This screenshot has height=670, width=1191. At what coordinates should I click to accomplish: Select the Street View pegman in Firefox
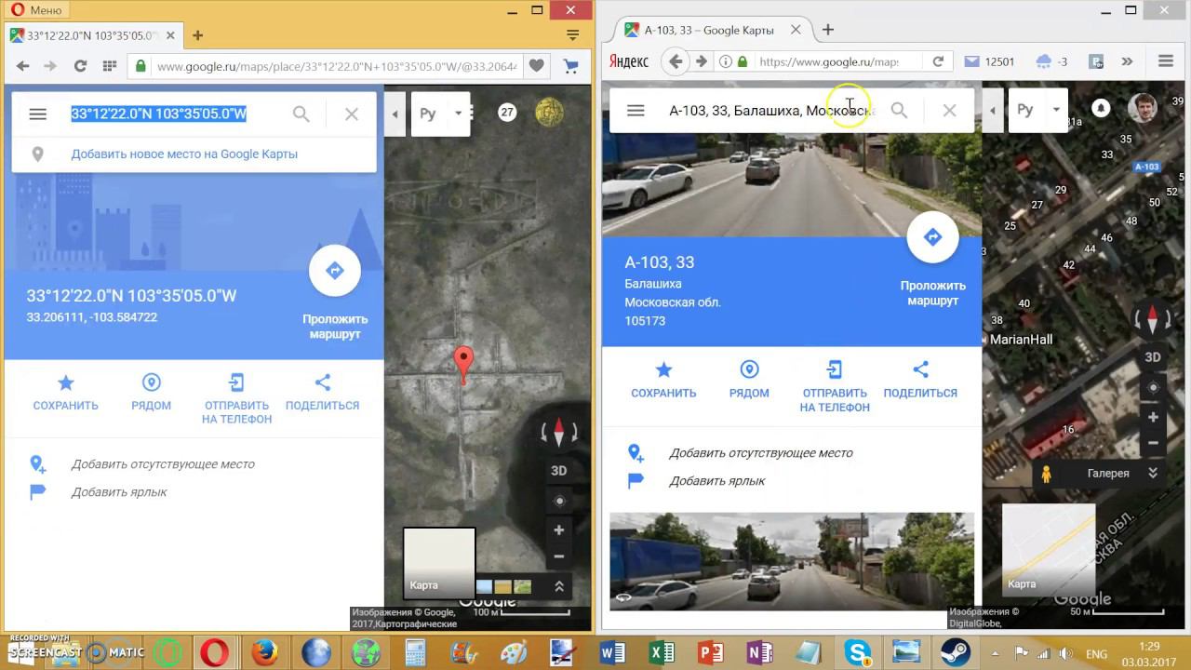[1046, 474]
